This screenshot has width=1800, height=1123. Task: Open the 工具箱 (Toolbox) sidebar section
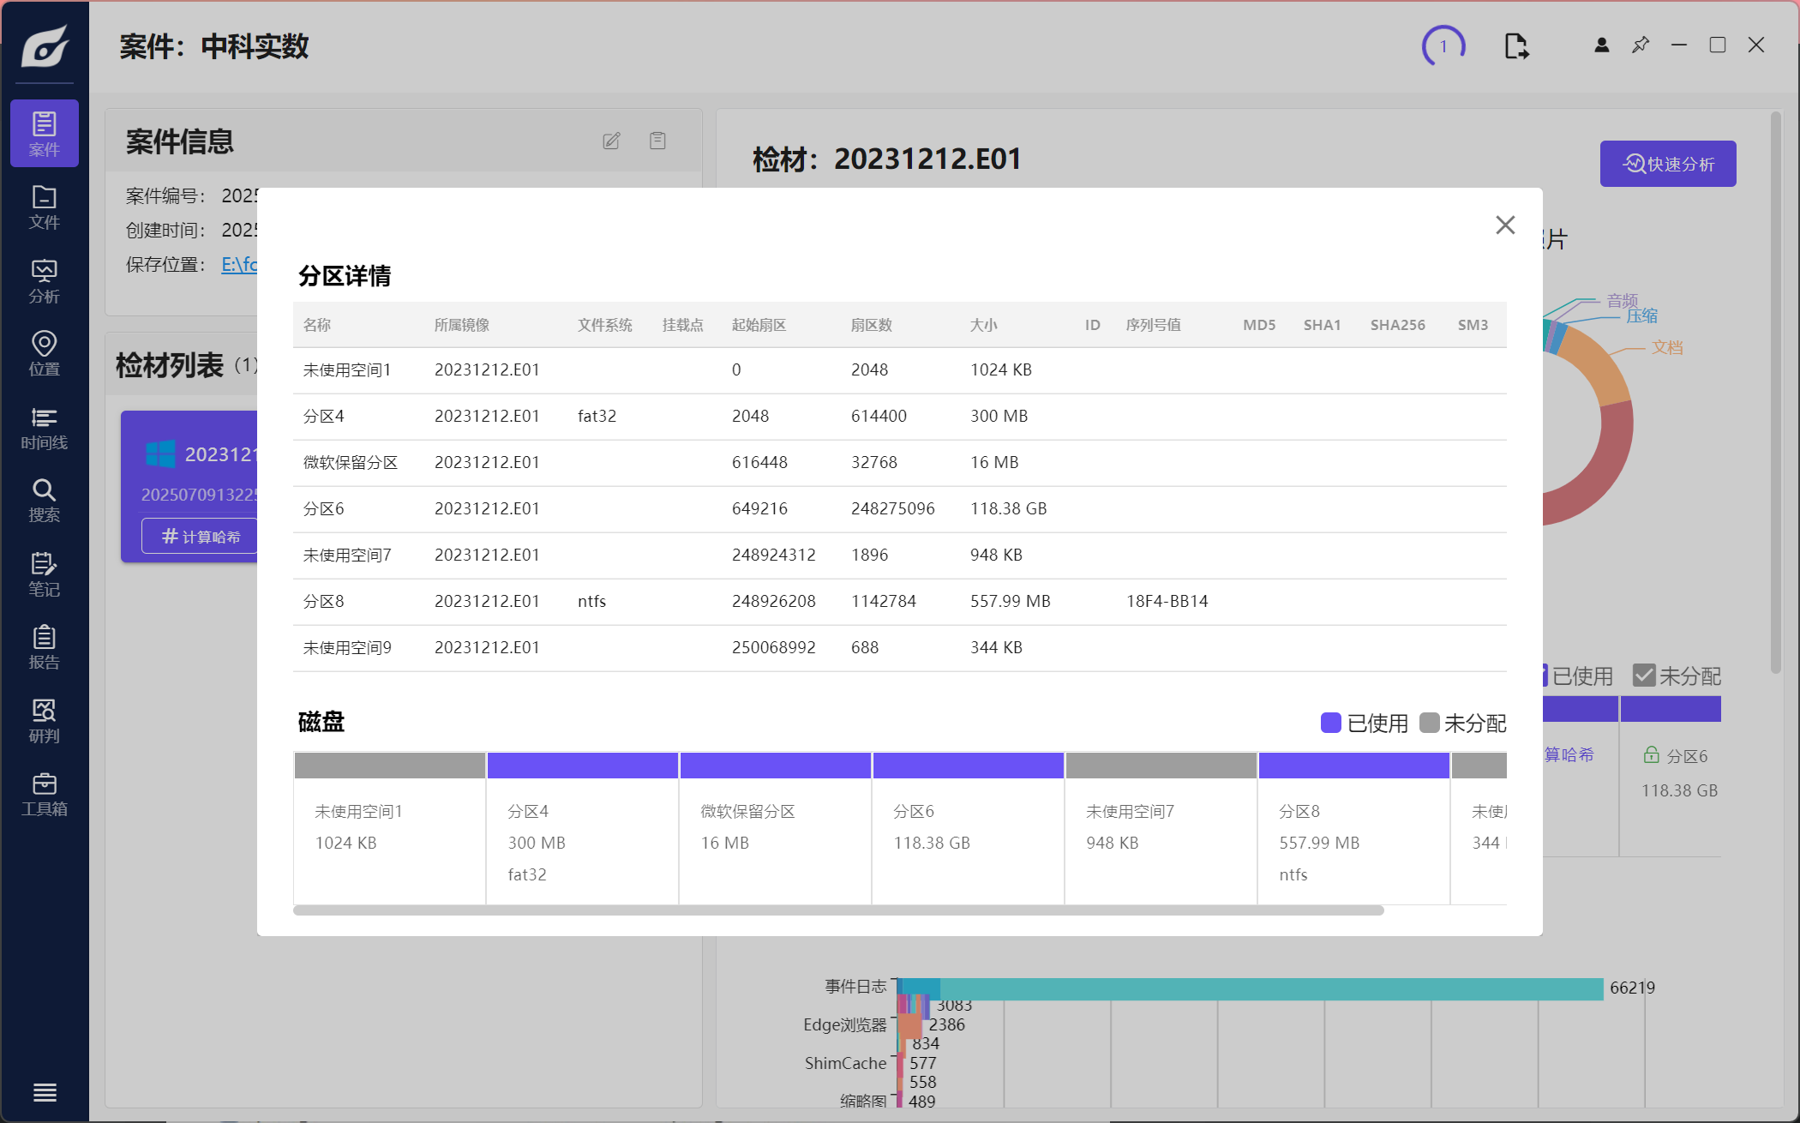point(44,794)
